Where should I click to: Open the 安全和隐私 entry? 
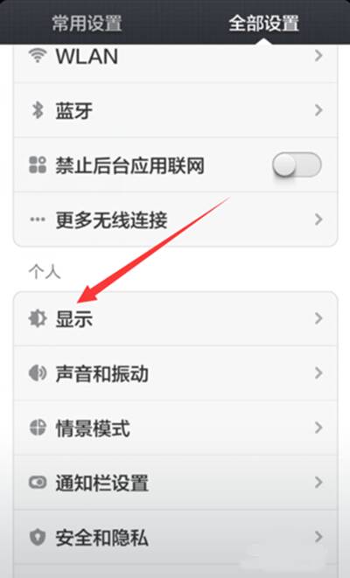coord(175,537)
